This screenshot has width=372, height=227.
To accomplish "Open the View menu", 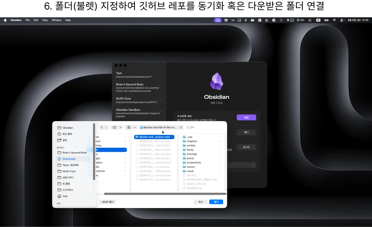I will coord(45,20).
